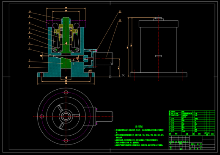Select the base plate in the side view
This screenshot has width=220, height=155.
[159, 75]
